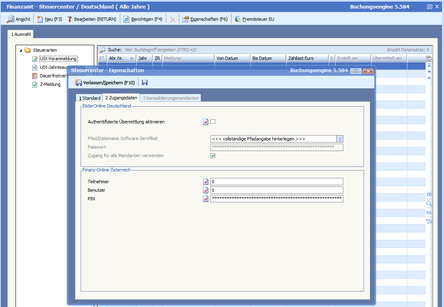
Task: Click the magnifier icon in right sidebar
Action: (429, 204)
